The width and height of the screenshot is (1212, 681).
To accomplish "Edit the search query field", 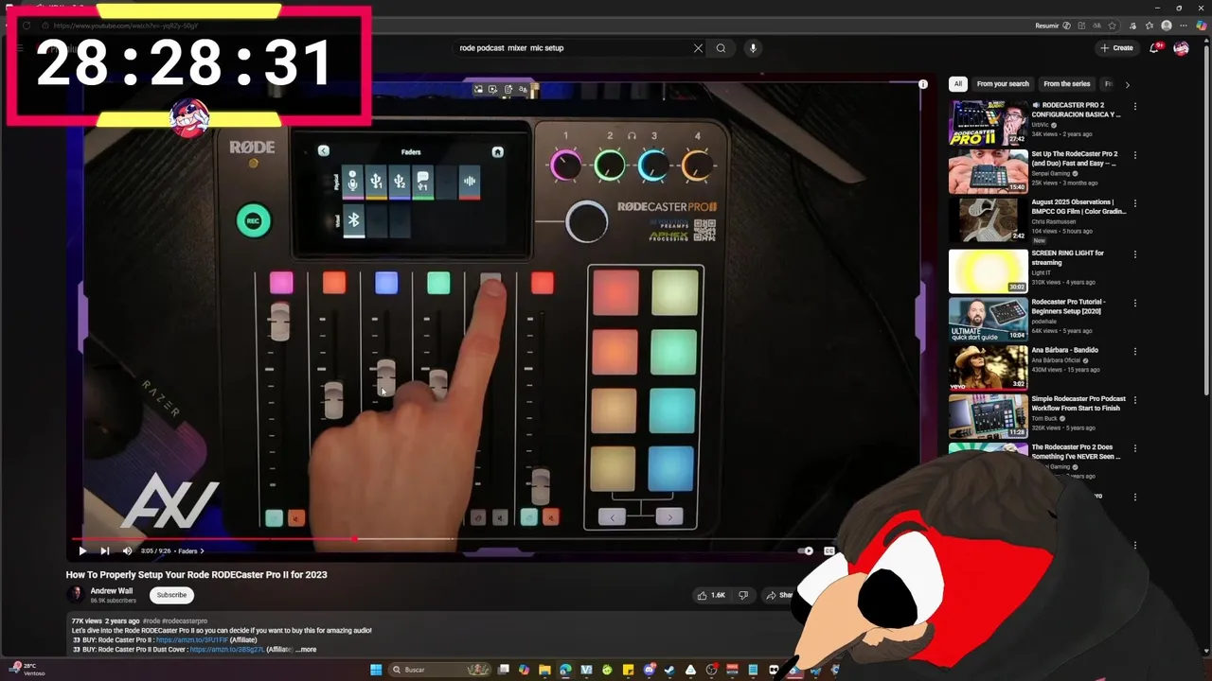I will 573,48.
